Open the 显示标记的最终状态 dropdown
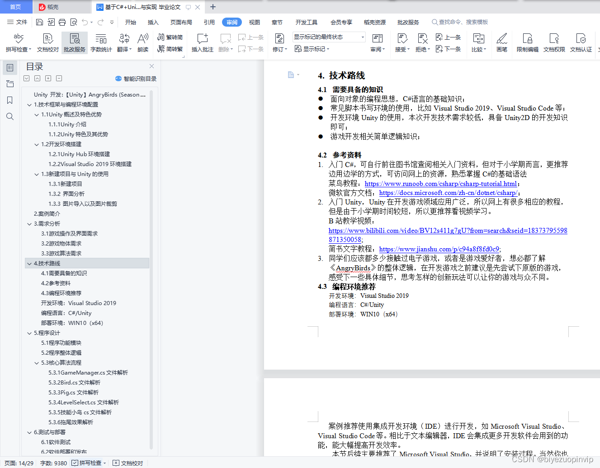Screen dimensions: 600x468 tap(329, 37)
